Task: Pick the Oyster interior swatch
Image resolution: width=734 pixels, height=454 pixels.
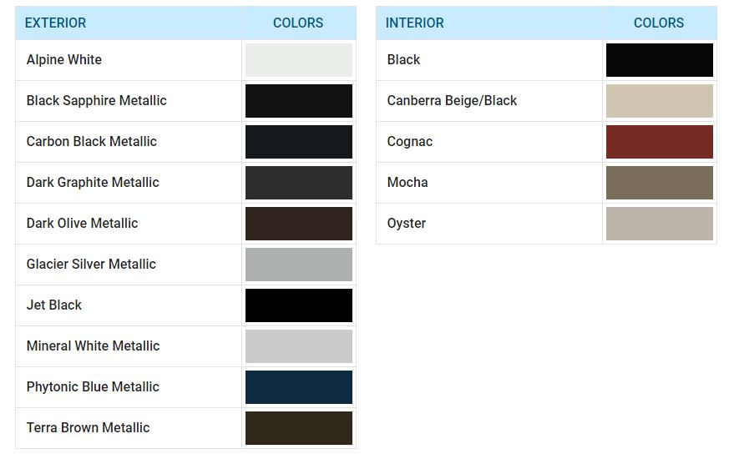Action: point(659,224)
